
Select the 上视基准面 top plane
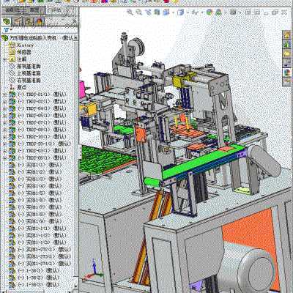click(25, 73)
